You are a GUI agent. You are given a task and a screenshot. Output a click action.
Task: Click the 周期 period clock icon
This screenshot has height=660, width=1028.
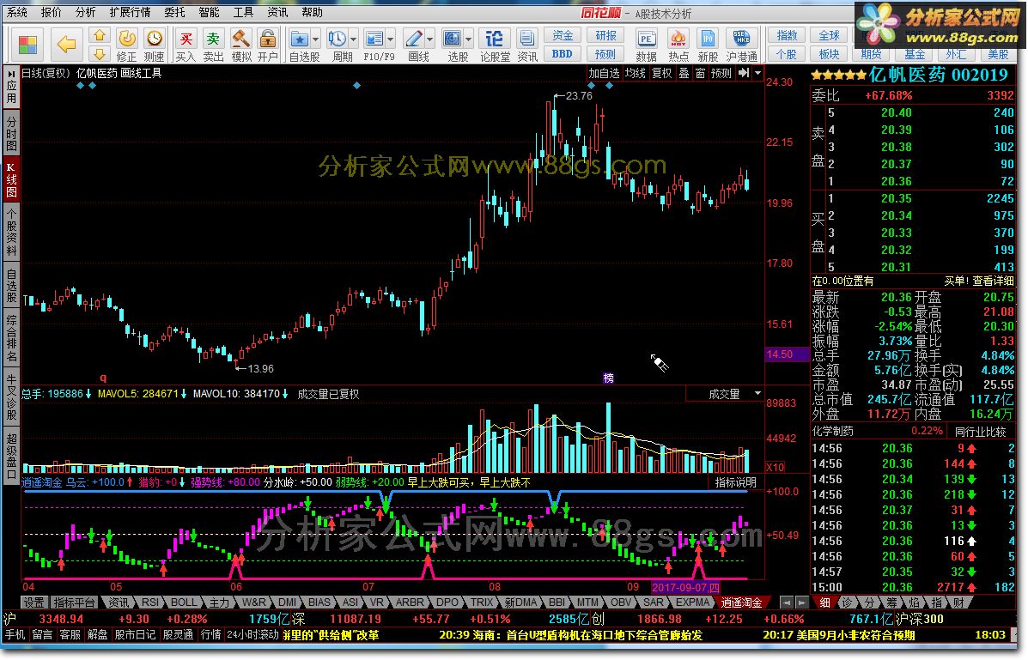coord(337,39)
